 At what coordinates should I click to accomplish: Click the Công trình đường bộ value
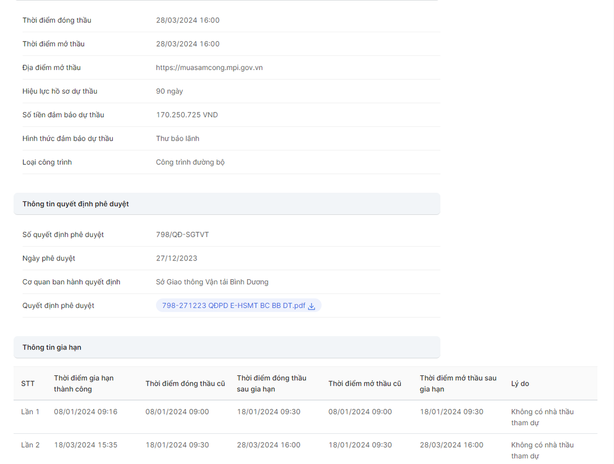click(x=190, y=163)
